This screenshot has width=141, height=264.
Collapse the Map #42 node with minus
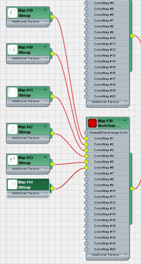click(45, 126)
